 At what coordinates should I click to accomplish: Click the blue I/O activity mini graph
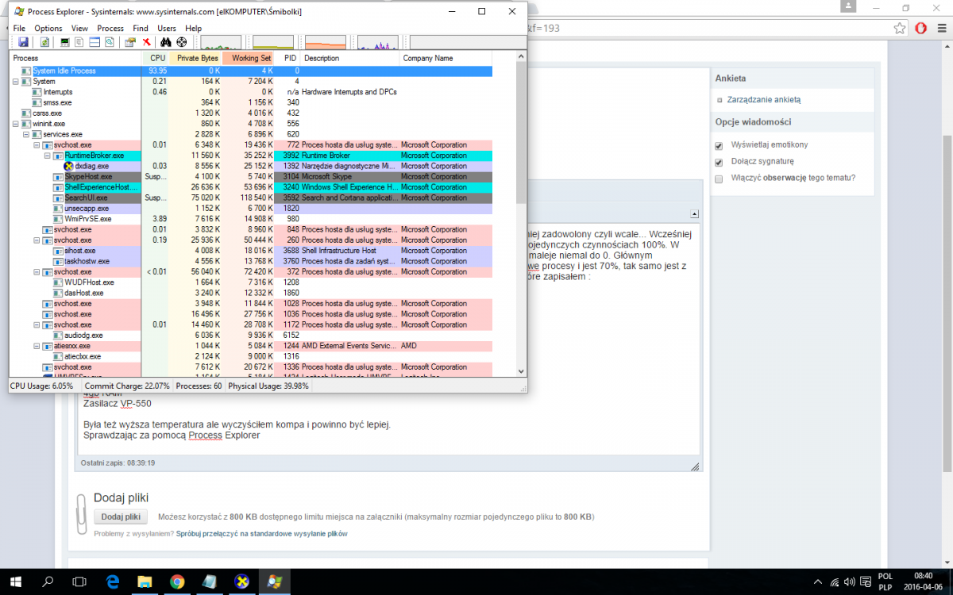coord(378,42)
